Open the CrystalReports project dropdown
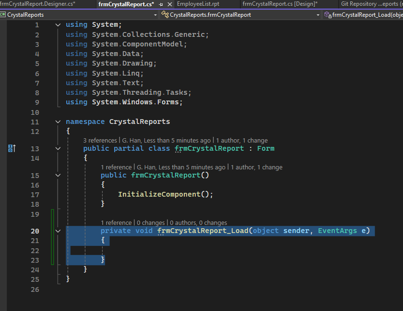The height and width of the screenshot is (311, 403). point(155,15)
